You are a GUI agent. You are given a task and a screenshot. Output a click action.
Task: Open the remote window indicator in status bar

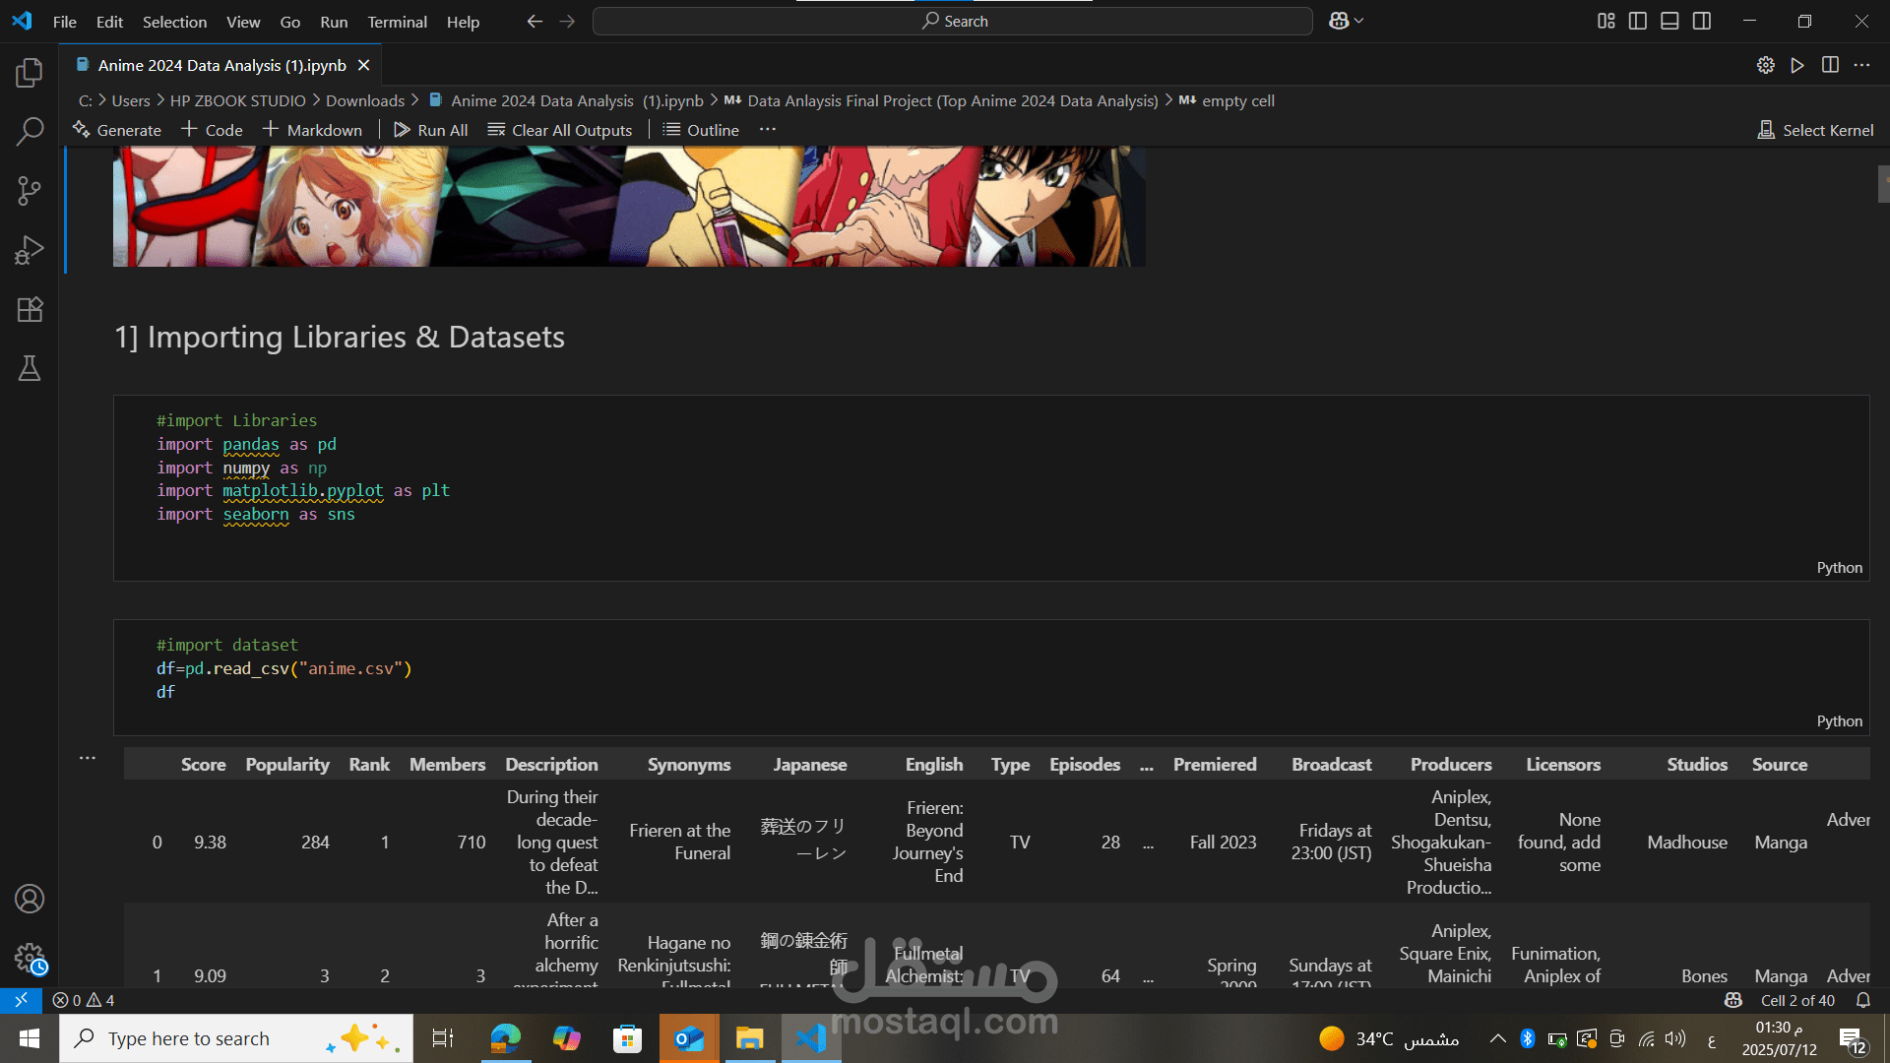pos(21,1000)
